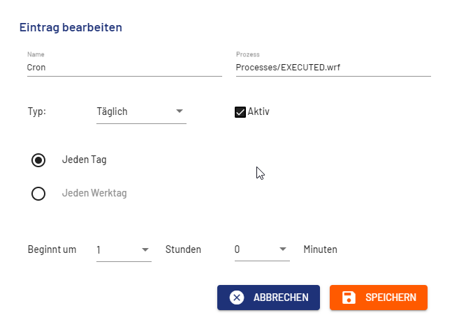Click the Abbrechen button text
Image resolution: width=452 pixels, height=324 pixels.
pos(281,298)
